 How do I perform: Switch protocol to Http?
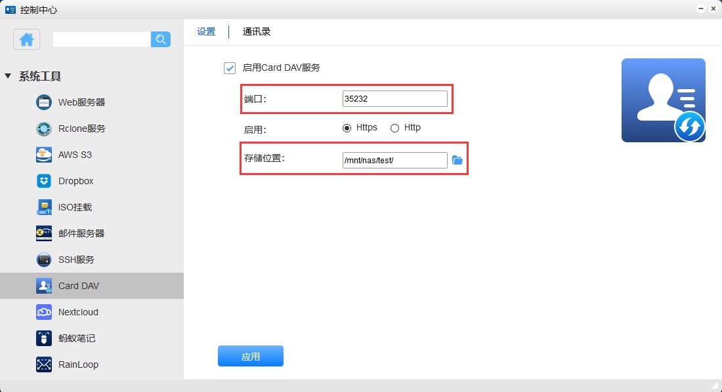coord(393,128)
